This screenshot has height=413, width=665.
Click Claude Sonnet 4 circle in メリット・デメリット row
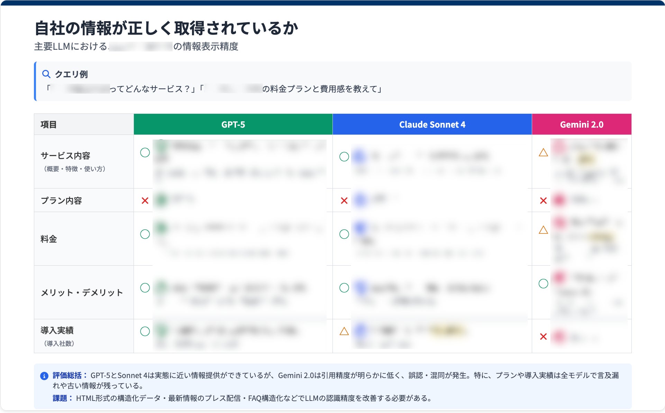click(344, 288)
